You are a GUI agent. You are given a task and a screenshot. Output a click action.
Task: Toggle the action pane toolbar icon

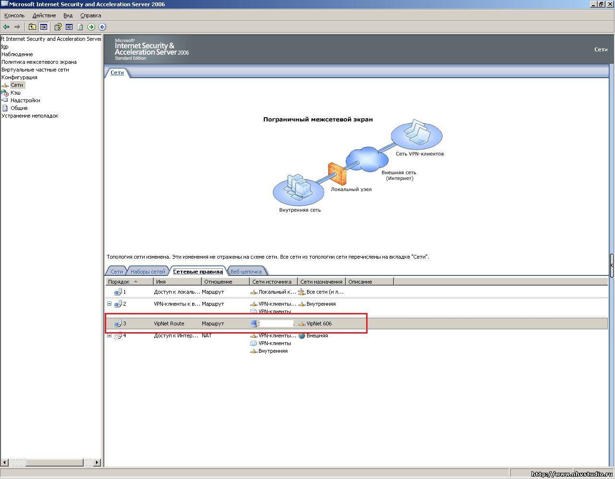pos(69,27)
